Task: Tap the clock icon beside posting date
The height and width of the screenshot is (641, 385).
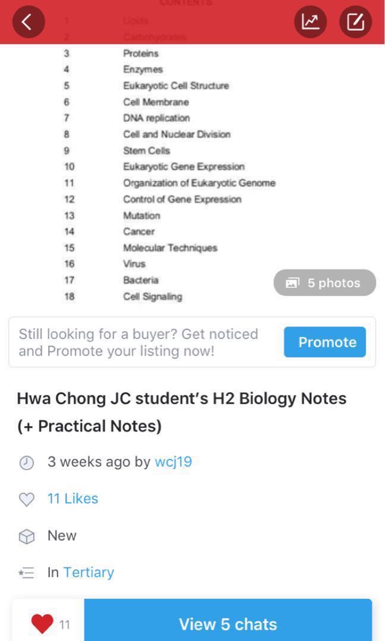Action: 25,461
